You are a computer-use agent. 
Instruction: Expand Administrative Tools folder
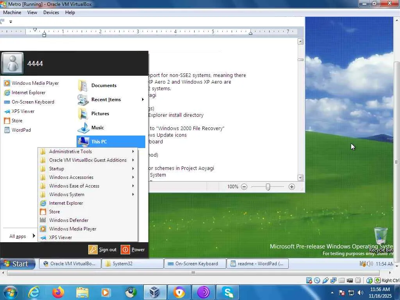[x=88, y=152]
